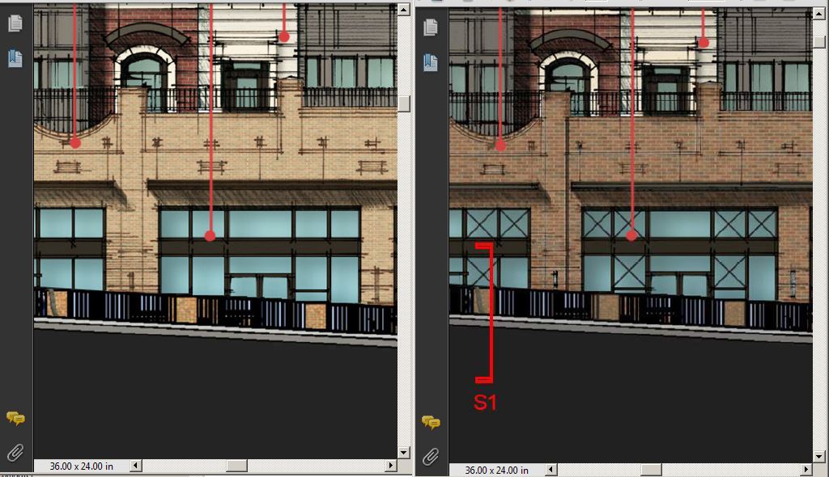This screenshot has height=477, width=829.
Task: Open Bookmarks panel in right window
Action: click(431, 61)
